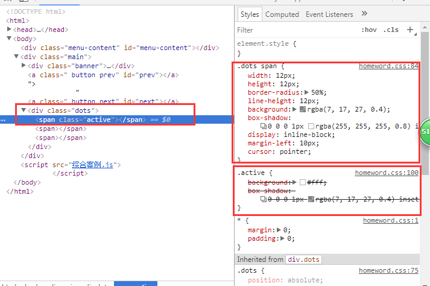The image size is (430, 286).
Task: Expand the margin shorthand in * rule
Action: 279,230
